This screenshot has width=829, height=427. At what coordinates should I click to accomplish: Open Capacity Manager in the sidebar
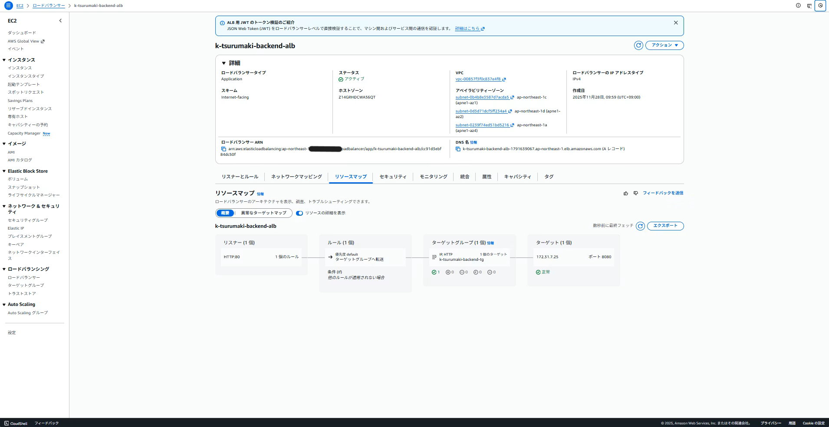[x=24, y=134]
